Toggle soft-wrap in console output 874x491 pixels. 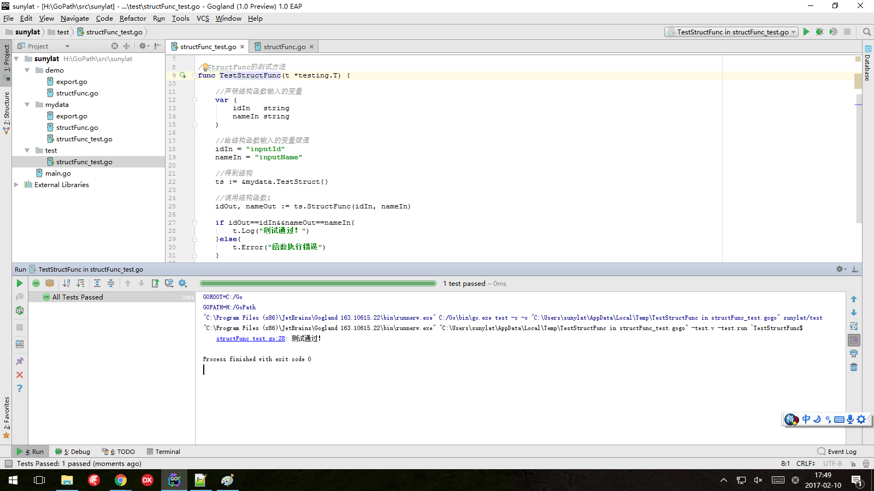pos(854,326)
